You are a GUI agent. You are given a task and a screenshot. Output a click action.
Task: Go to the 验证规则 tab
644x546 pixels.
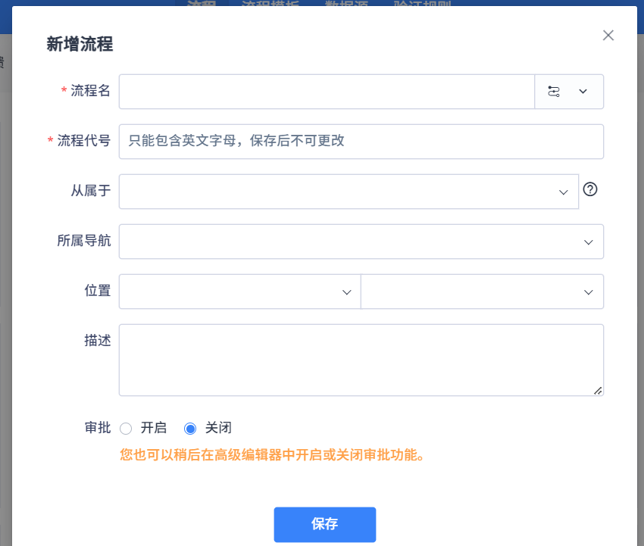[x=423, y=4]
